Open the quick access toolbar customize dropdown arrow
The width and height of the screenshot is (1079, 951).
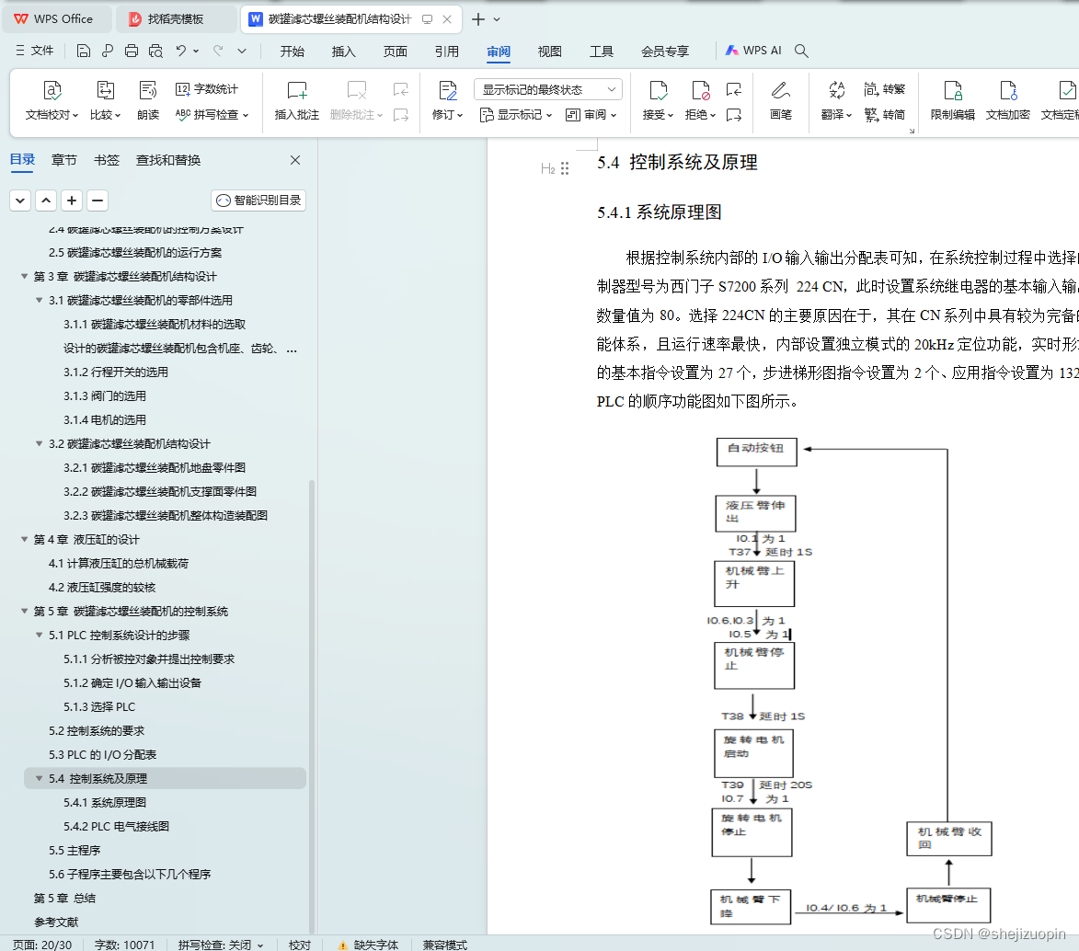pyautogui.click(x=242, y=51)
